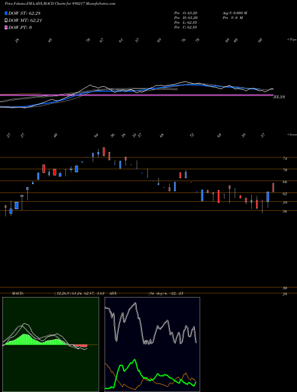Open the ADX indicator chart panel
This screenshot has height=392, width=297.
pos(152,344)
